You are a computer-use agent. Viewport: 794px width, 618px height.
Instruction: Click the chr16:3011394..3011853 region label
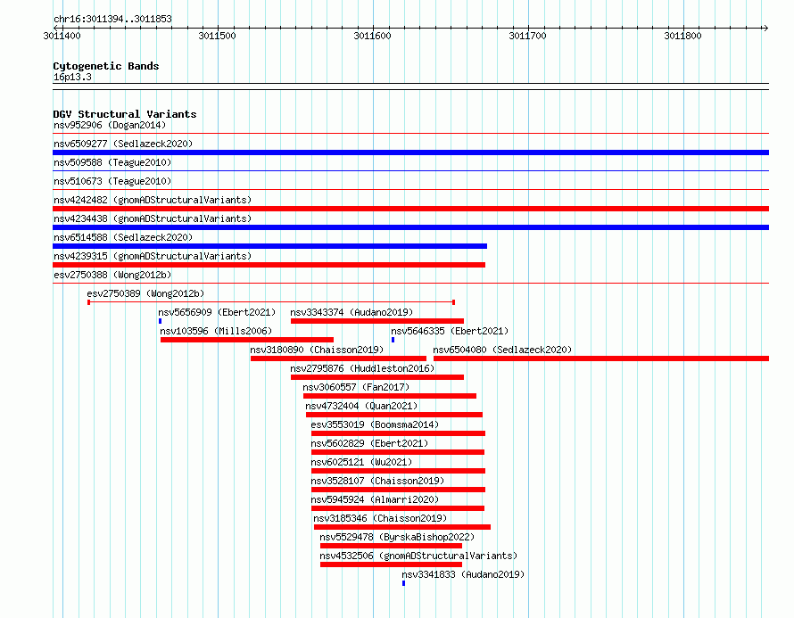tap(112, 19)
